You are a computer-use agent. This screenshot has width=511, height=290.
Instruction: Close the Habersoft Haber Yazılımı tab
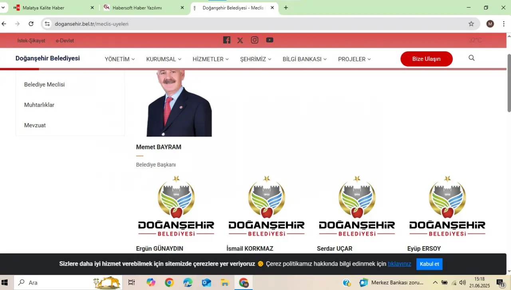(x=182, y=8)
